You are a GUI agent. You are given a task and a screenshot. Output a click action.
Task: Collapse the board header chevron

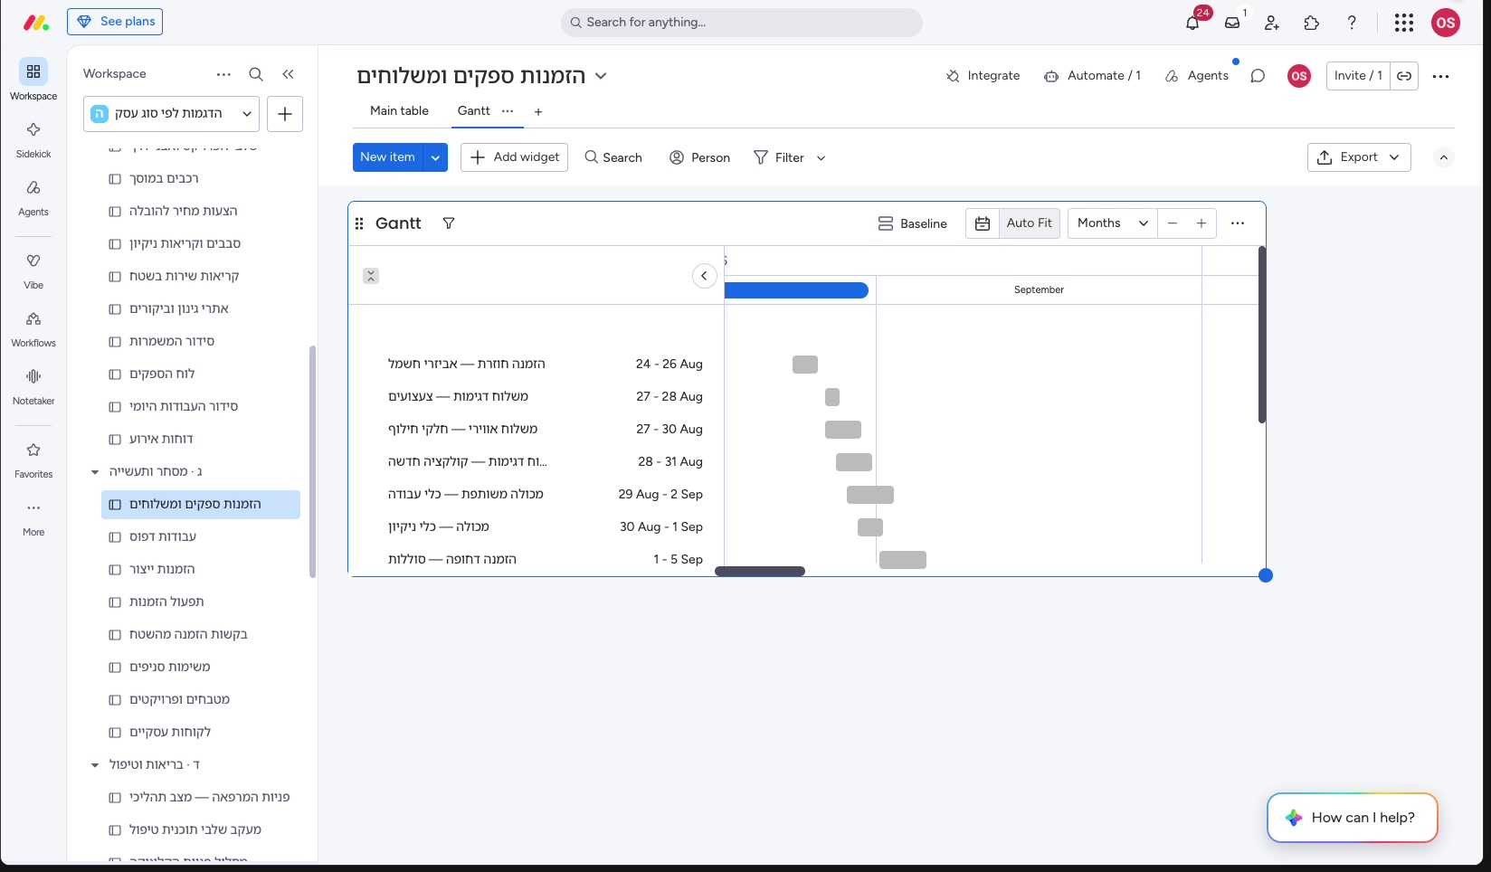pyautogui.click(x=1444, y=157)
